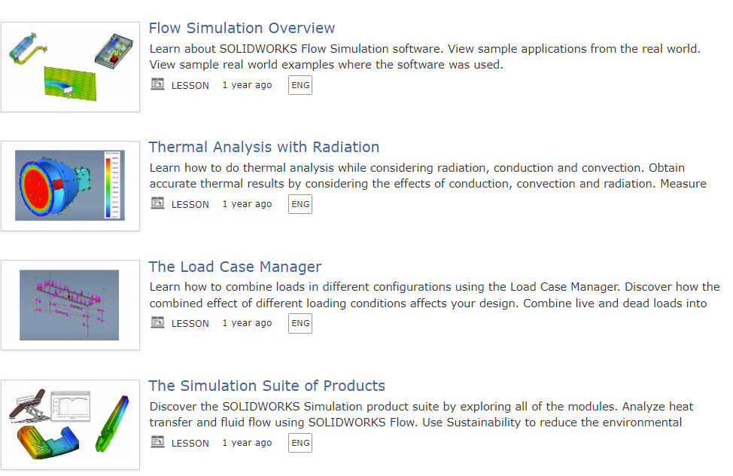The height and width of the screenshot is (476, 733).
Task: Click the LESSON label under The Load Case Manager
Action: [x=190, y=323]
